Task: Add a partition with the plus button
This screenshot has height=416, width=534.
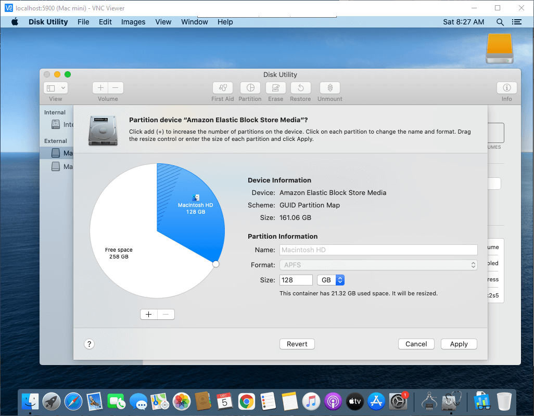Action: pos(149,314)
